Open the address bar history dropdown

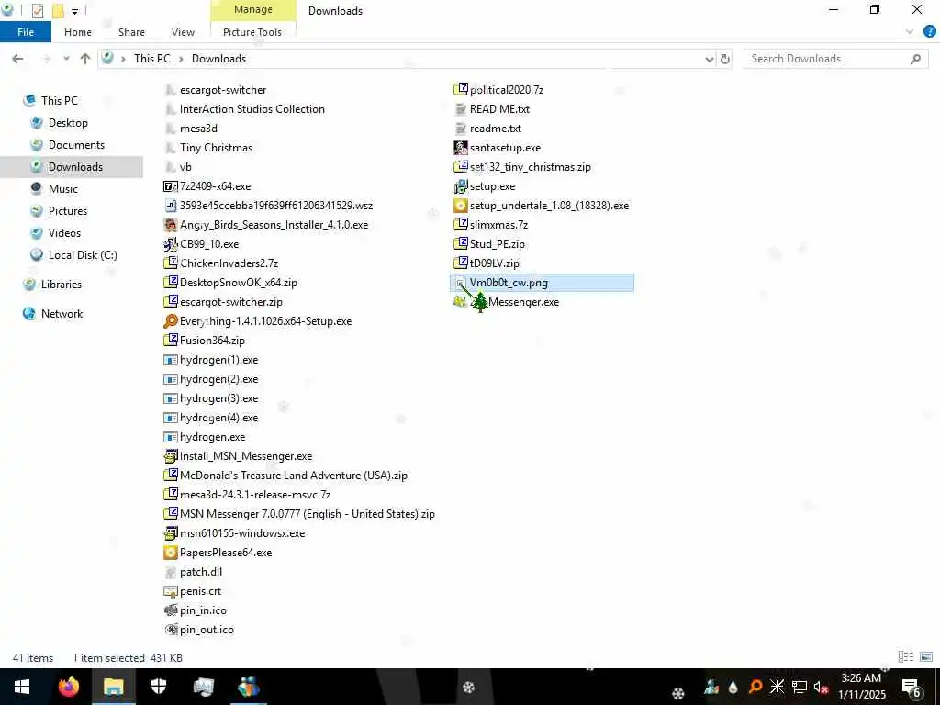point(710,59)
